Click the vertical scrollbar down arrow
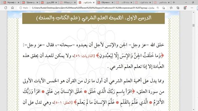 [x=193, y=110]
